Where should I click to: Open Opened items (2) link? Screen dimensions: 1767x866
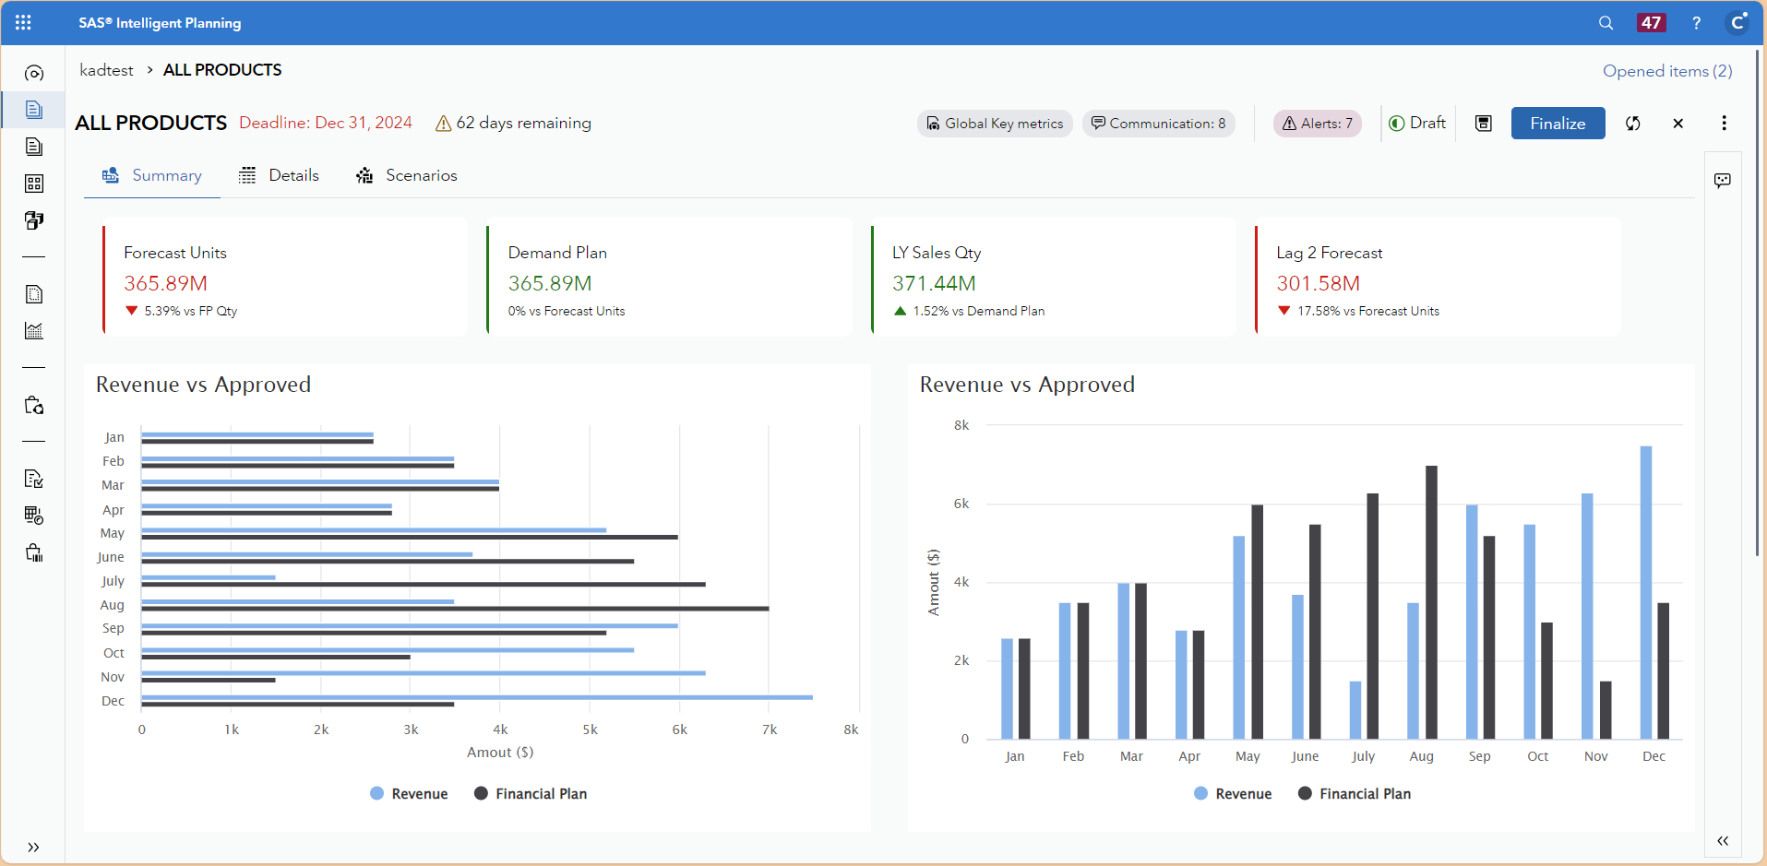click(x=1667, y=71)
